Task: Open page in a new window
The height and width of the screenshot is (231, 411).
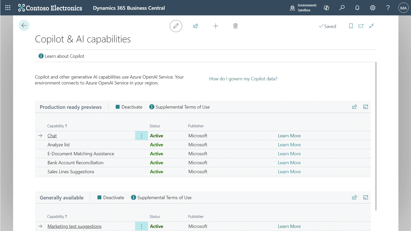Action: click(x=361, y=26)
